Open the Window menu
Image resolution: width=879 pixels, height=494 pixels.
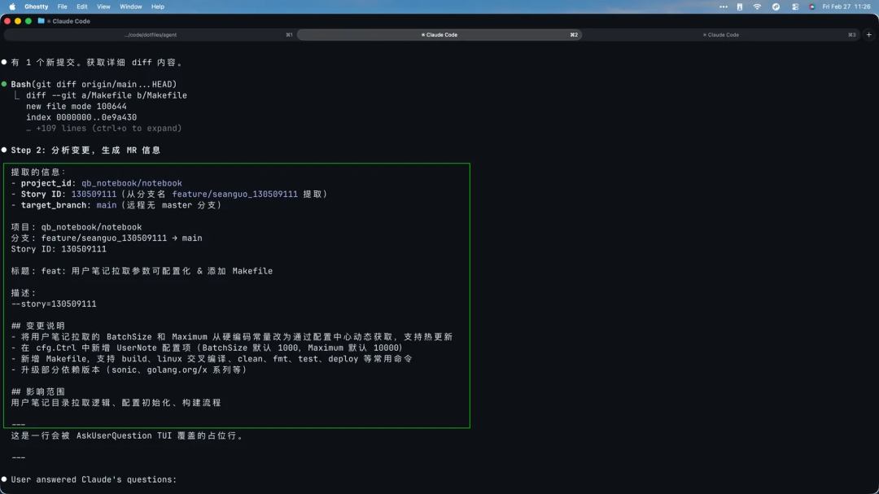[130, 7]
